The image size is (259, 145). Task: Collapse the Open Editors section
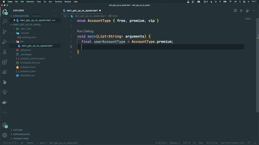pos(21,16)
